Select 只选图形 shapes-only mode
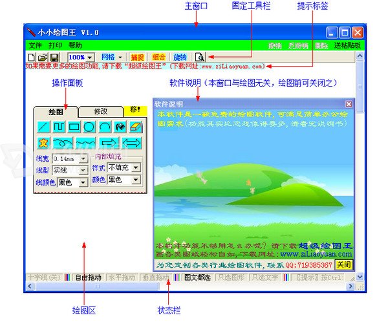Image resolution: width=388 pixels, height=322 pixels. (232, 277)
